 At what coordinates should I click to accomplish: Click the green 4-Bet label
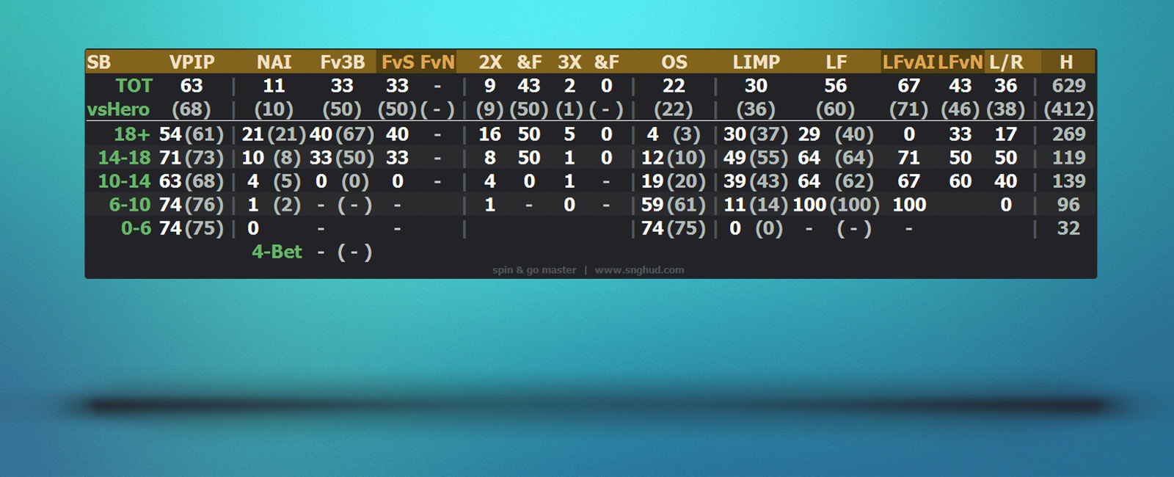(277, 252)
